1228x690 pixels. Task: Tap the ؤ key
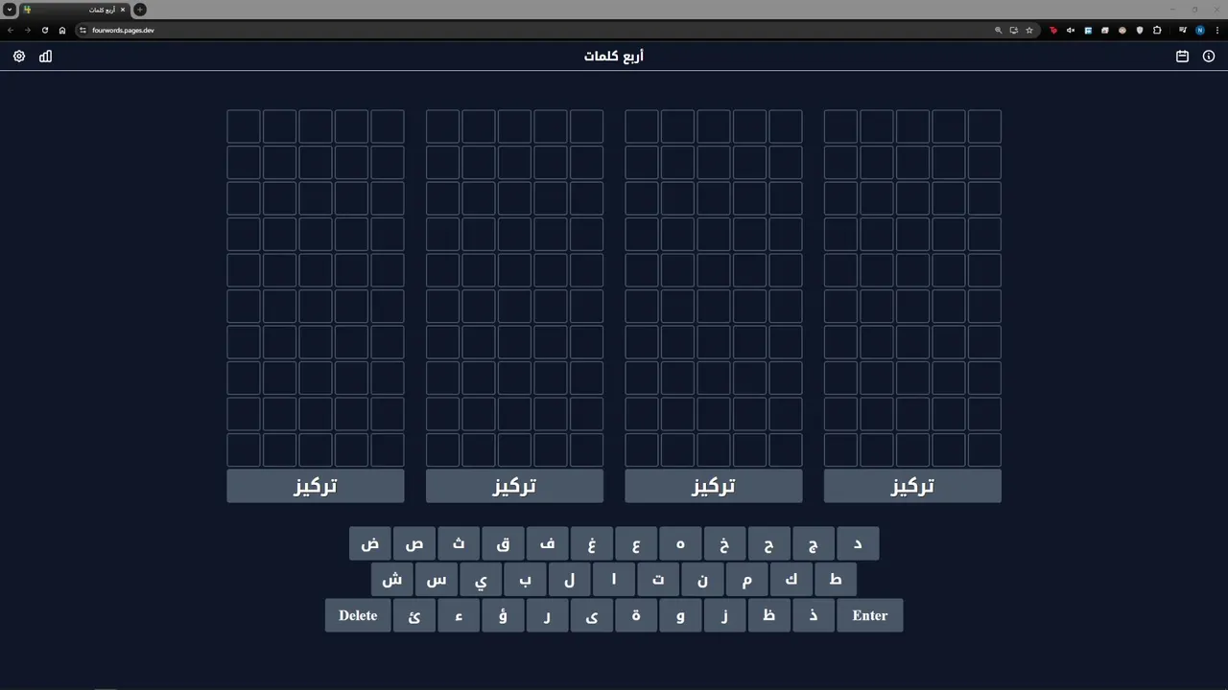(503, 615)
